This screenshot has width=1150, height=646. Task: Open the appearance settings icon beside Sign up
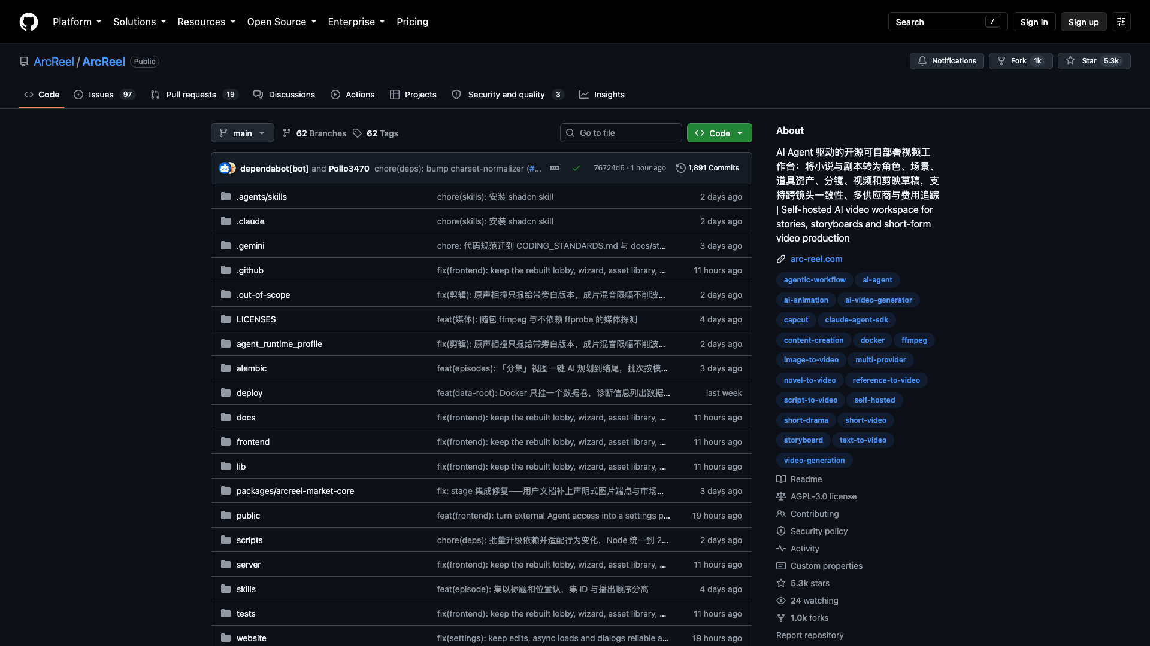coord(1121,22)
